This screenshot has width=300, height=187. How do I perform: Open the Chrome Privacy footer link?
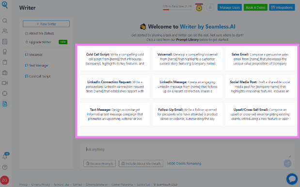pos(41,185)
